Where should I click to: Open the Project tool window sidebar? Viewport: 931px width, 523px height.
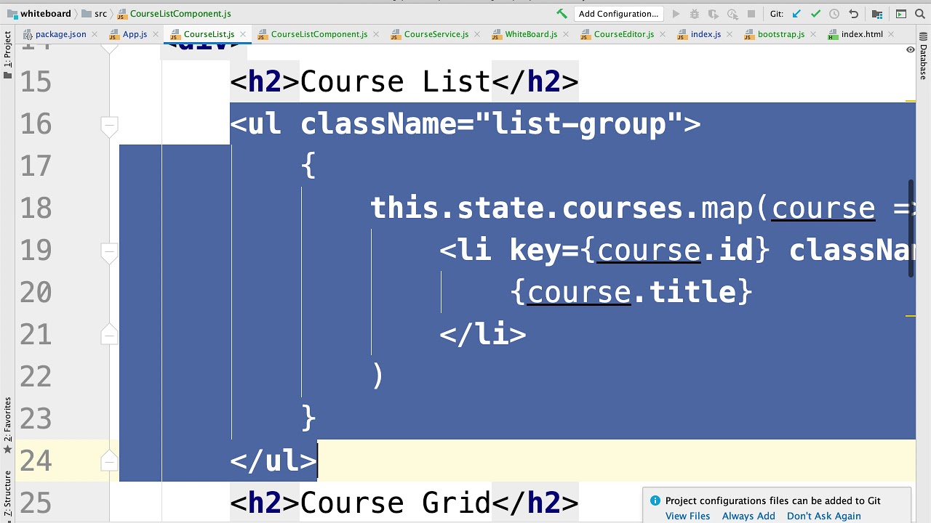[7, 54]
